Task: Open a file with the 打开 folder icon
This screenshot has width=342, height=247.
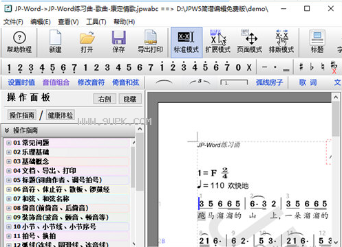Action: pos(87,42)
